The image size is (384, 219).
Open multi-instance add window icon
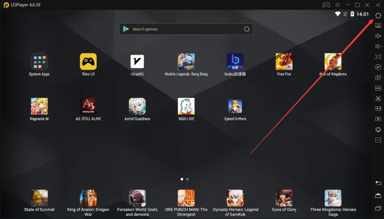(x=378, y=78)
